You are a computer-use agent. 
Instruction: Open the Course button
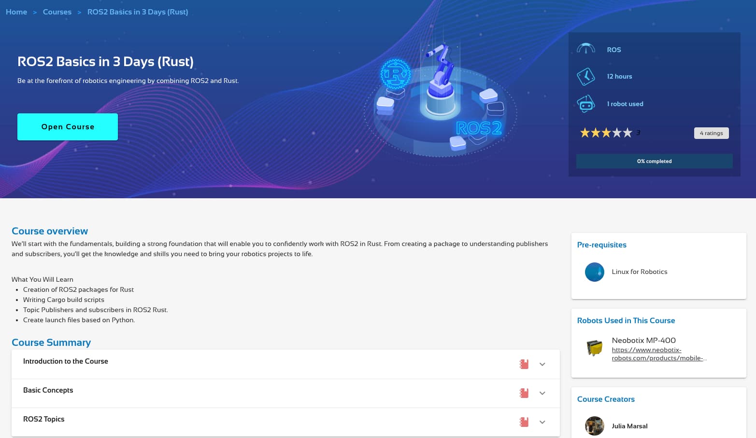tap(68, 127)
